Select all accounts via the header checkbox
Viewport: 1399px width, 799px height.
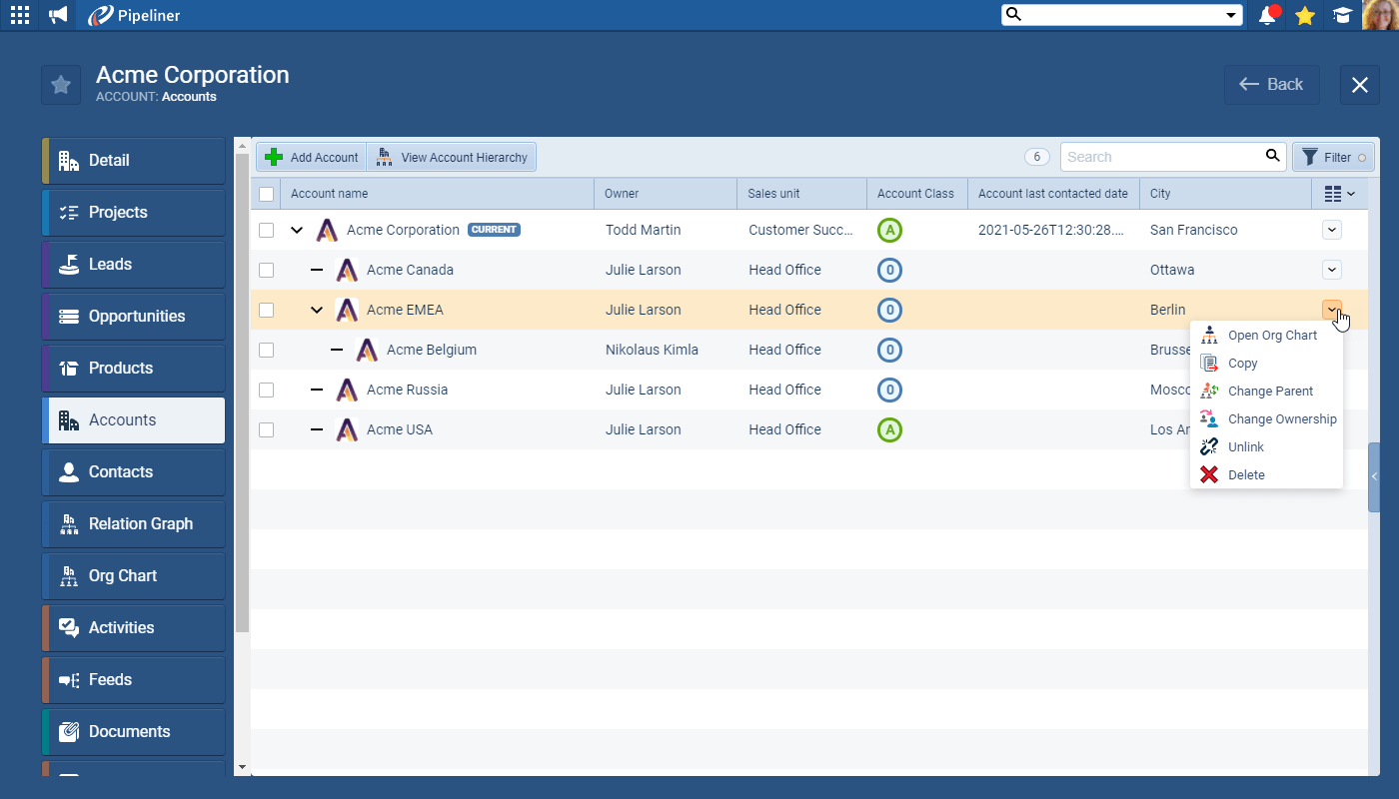tap(266, 193)
